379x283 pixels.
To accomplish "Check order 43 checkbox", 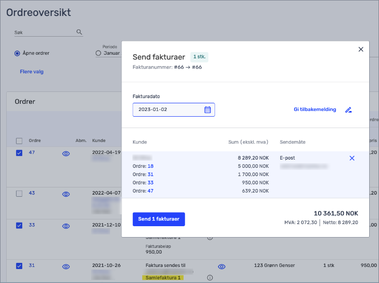I will coord(19,194).
